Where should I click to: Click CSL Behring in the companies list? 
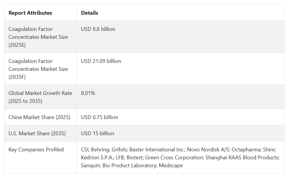click(95, 150)
